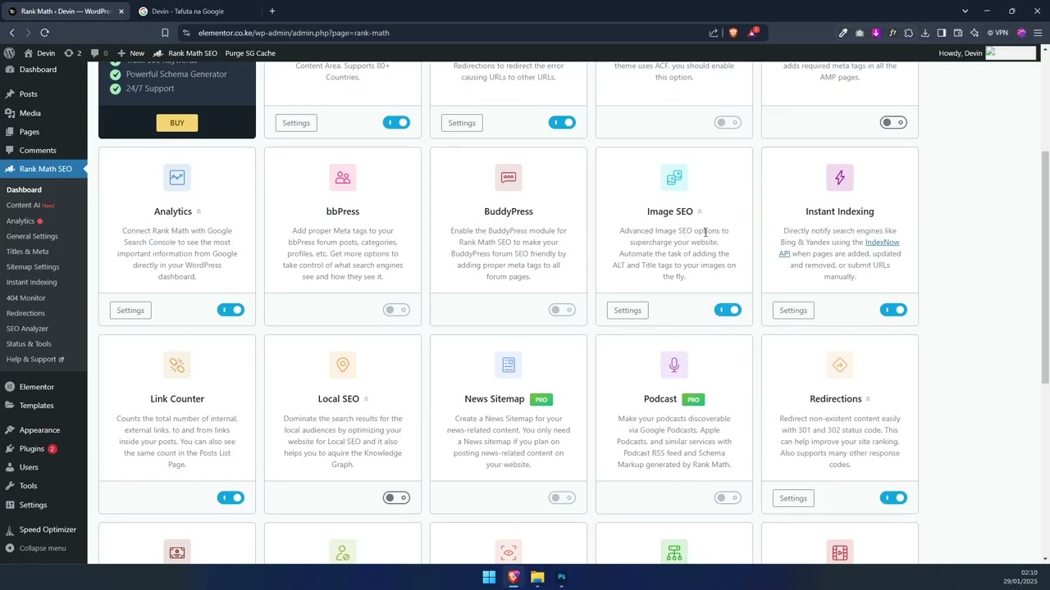Open the share icon in address bar
This screenshot has width=1050, height=590.
pos(714,33)
